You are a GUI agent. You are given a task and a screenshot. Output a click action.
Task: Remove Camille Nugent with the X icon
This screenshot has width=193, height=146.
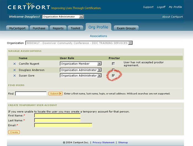point(15,64)
